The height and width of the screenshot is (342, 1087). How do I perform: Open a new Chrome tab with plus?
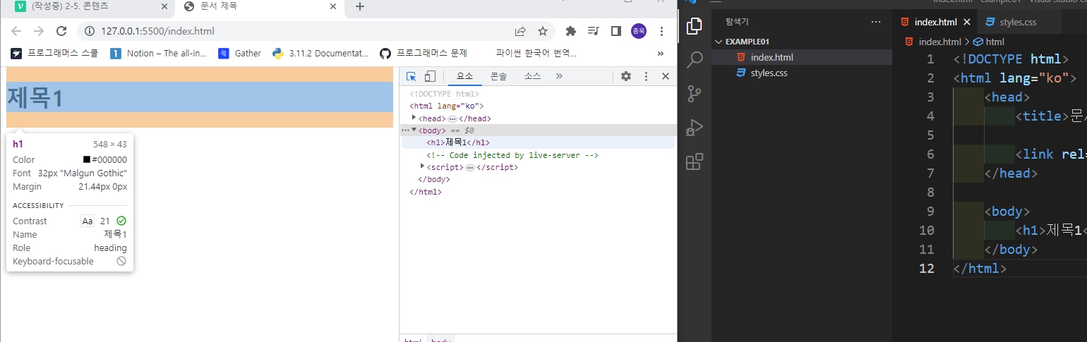(359, 6)
